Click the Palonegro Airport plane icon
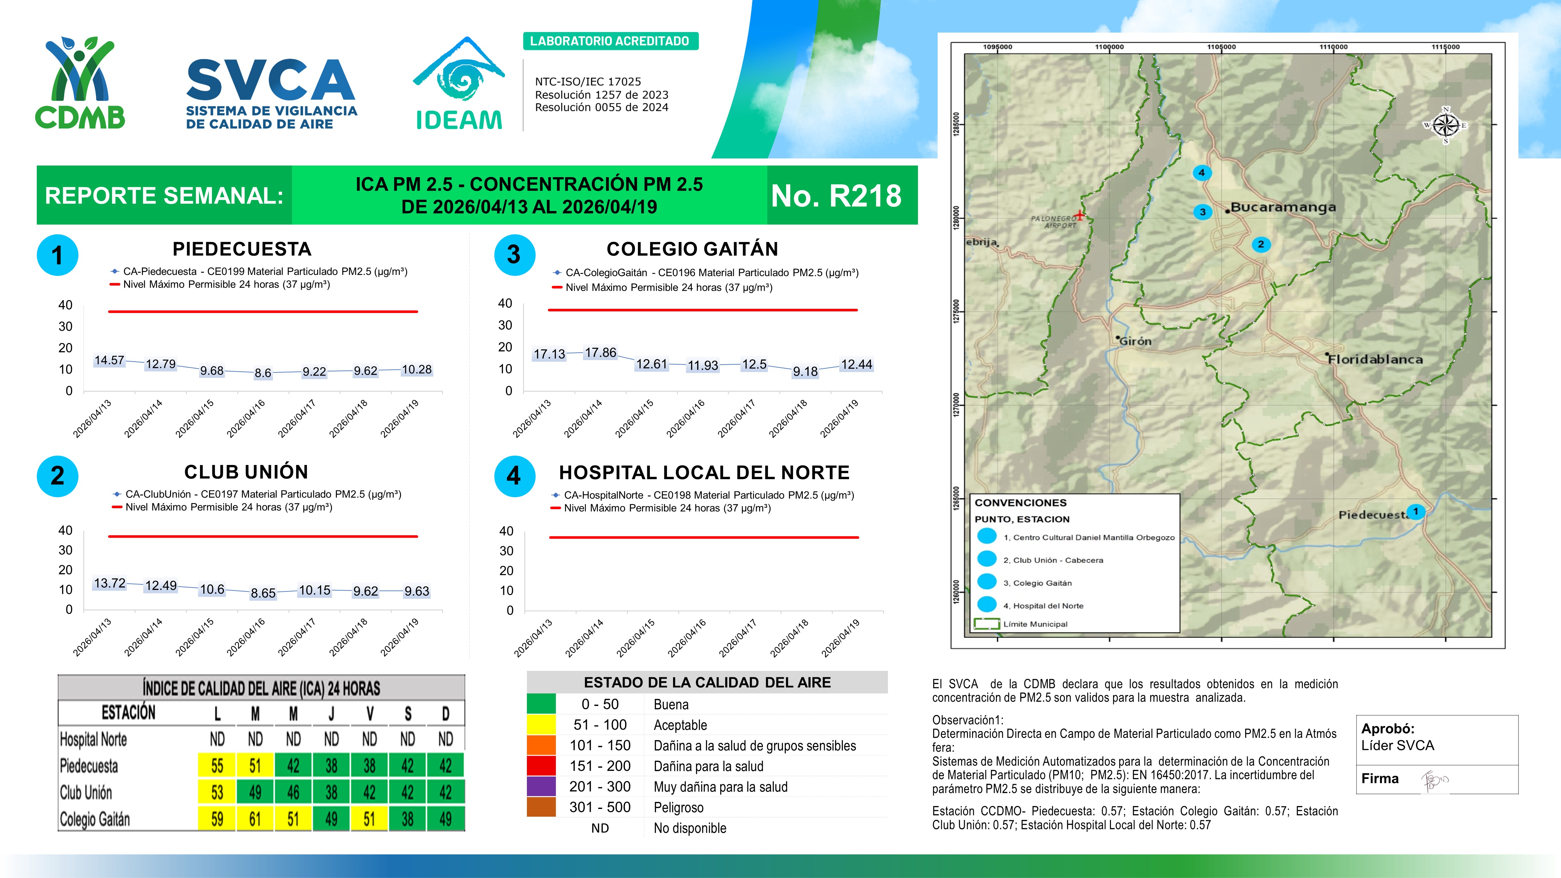1561x878 pixels. point(1079,215)
